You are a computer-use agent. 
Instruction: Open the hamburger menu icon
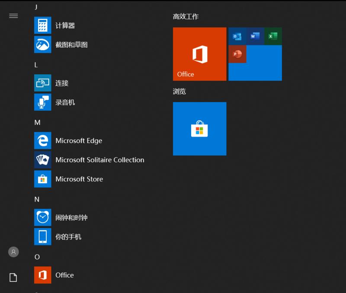click(x=13, y=16)
